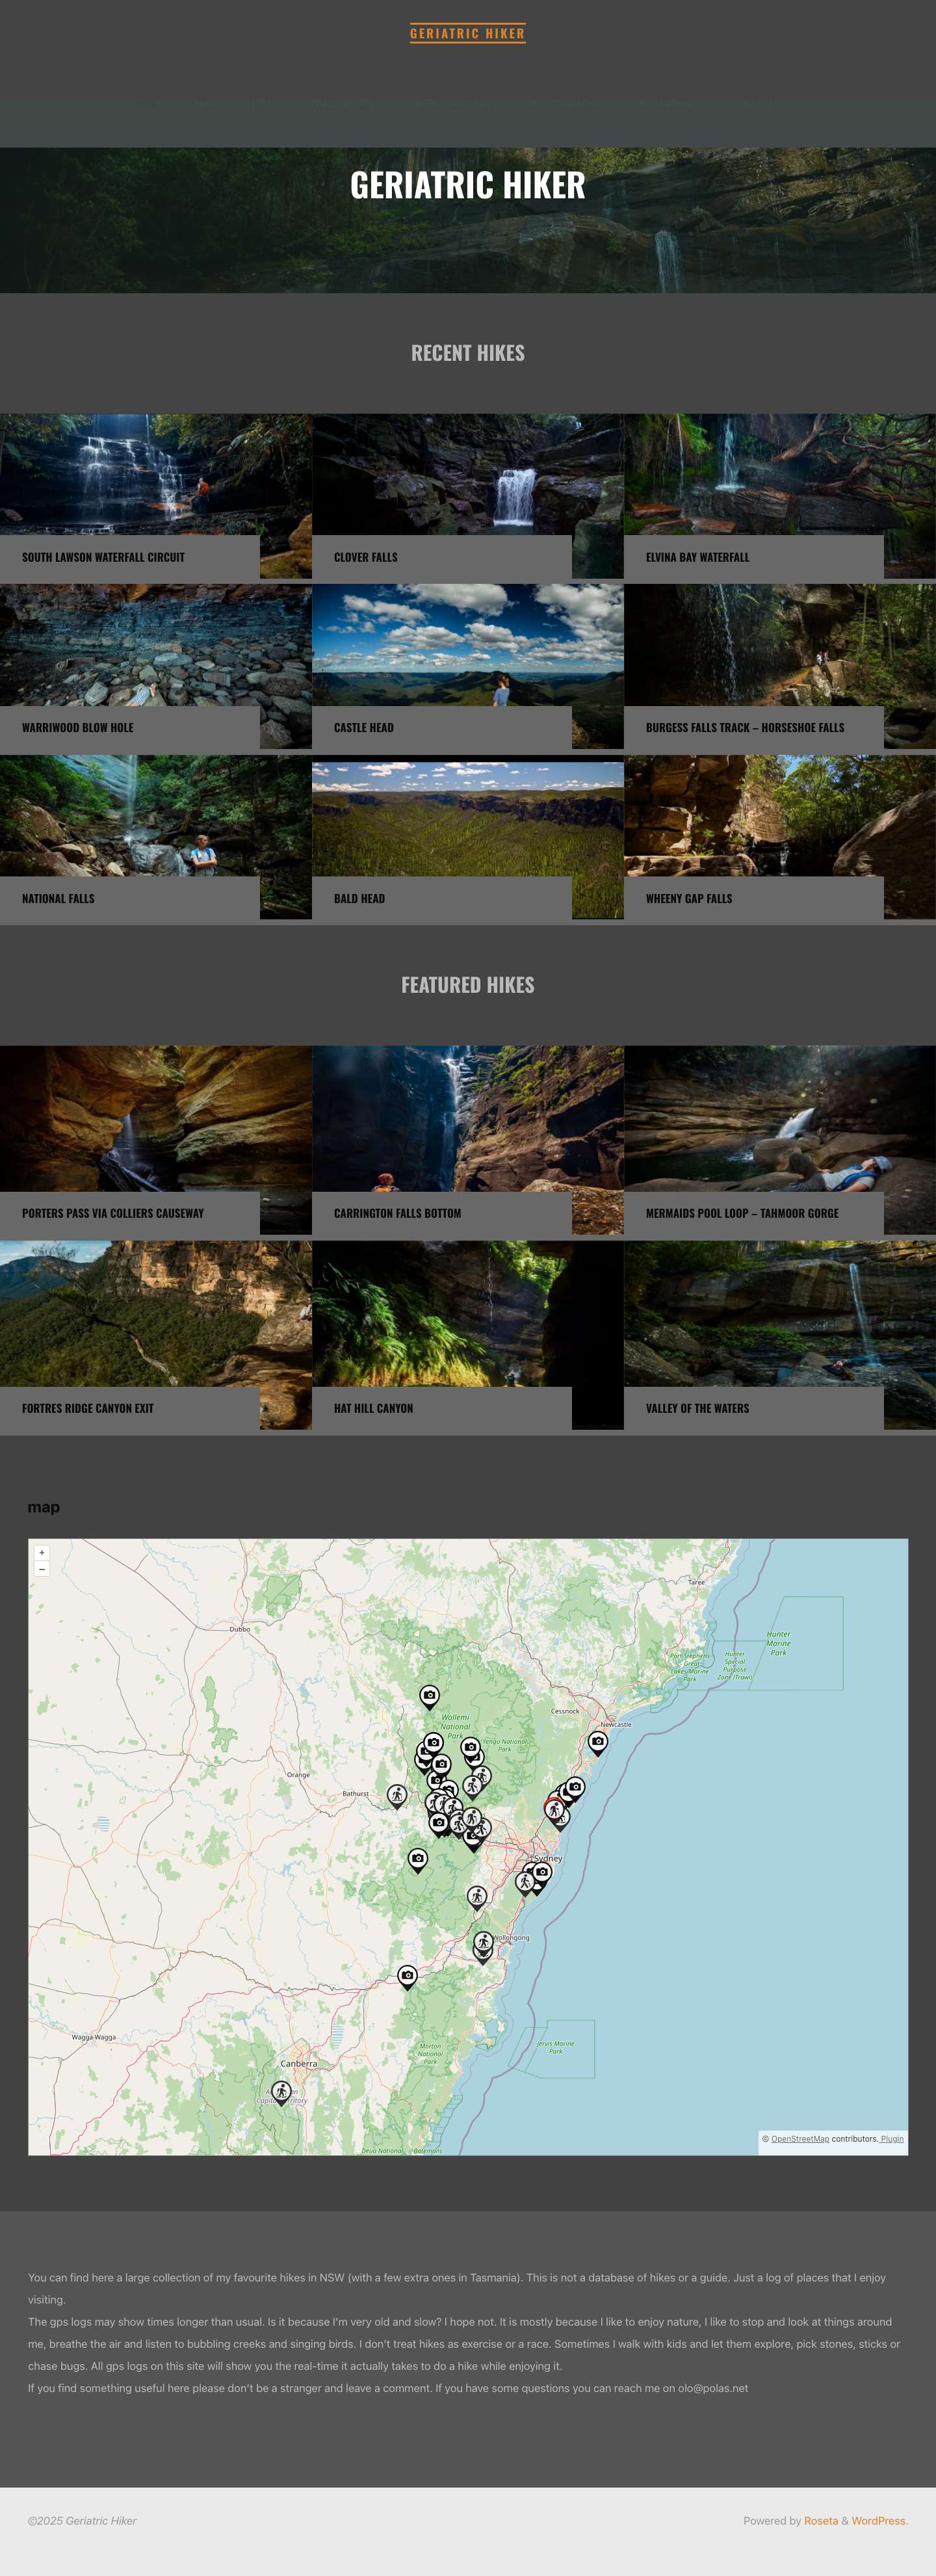Image resolution: width=936 pixels, height=2576 pixels.
Task: Select the lone hiker marker between Sydney and Wollongong
Action: pos(477,1897)
